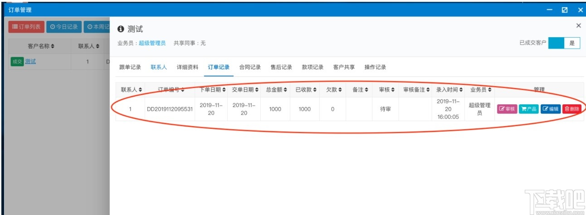Sort orders by 业务员 column
Screen dimensions: 586x215
point(481,90)
